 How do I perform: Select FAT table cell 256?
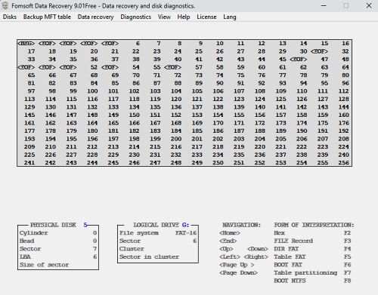pyautogui.click(x=344, y=163)
